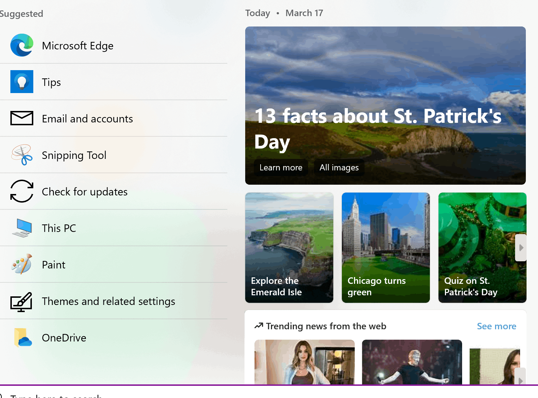Open the Microsoft Edge browser icon
Viewport: 538px width, 398px height.
click(x=22, y=45)
